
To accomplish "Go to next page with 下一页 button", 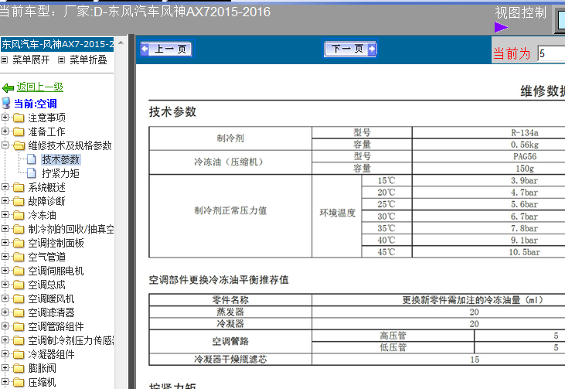I will 350,49.
